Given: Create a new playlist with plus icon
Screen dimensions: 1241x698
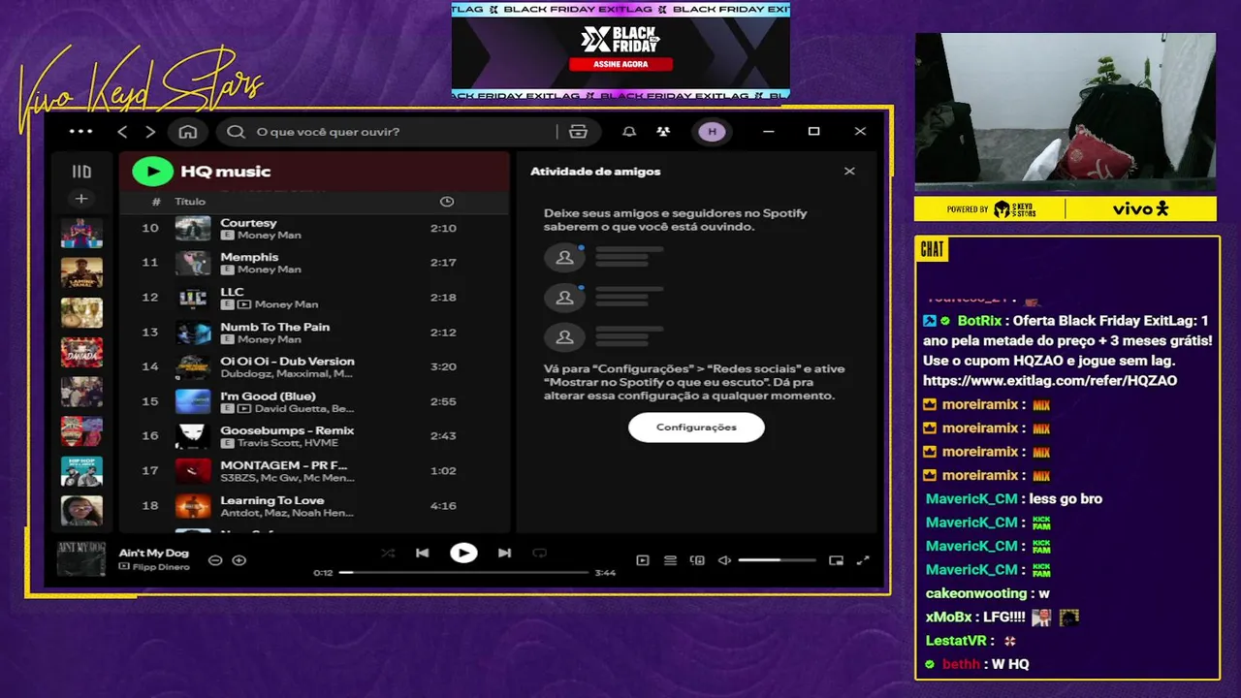Looking at the screenshot, I should (81, 199).
